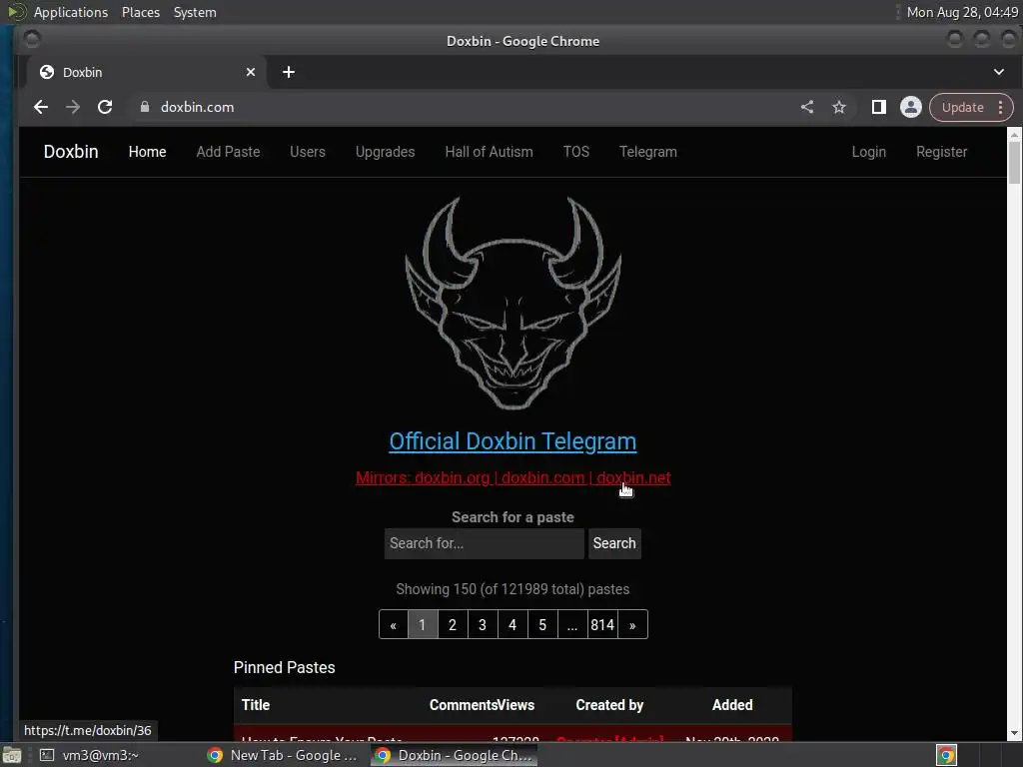Click the Doxbin Chrome taskbar entry
The image size is (1023, 767).
[x=455, y=755]
